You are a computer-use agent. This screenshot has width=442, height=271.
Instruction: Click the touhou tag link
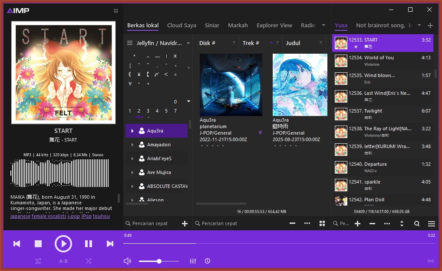(x=101, y=216)
